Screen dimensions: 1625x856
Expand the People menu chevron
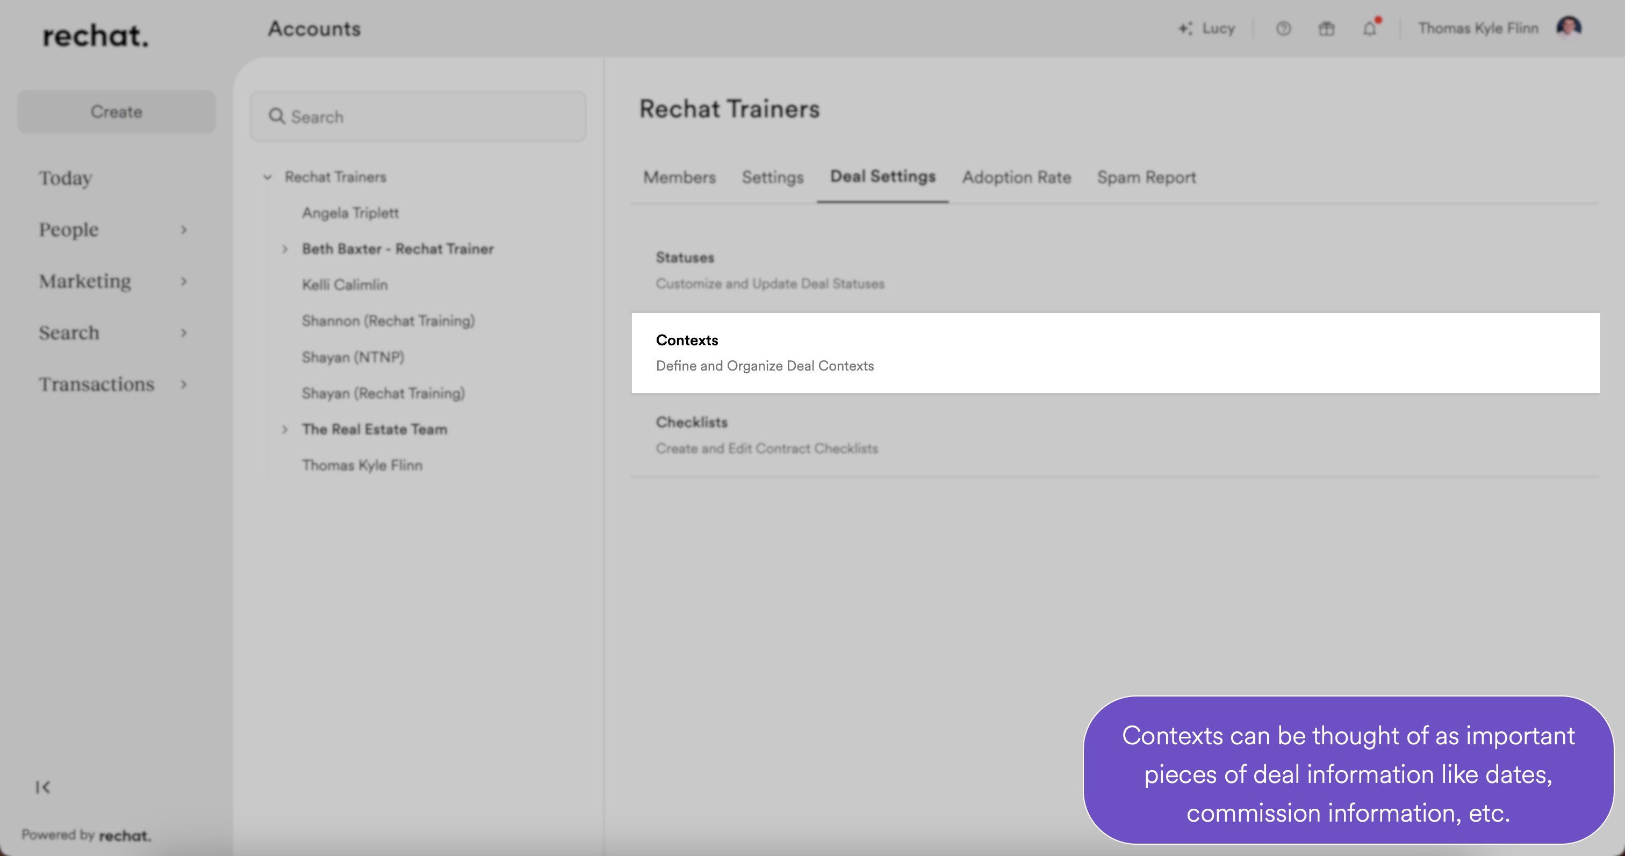pos(184,230)
